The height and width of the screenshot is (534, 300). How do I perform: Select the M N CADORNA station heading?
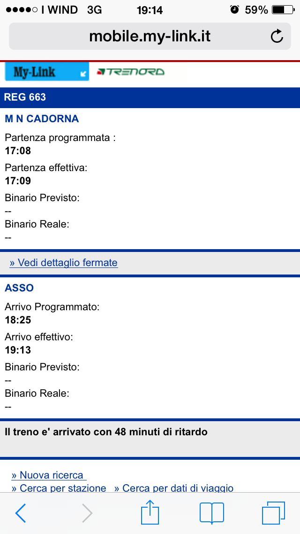(42, 119)
